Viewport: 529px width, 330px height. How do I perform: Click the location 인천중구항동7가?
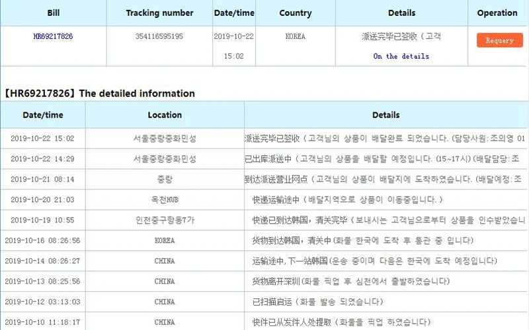[x=165, y=220]
